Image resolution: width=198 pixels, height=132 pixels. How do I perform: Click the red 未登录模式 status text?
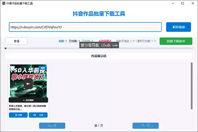coord(105,41)
